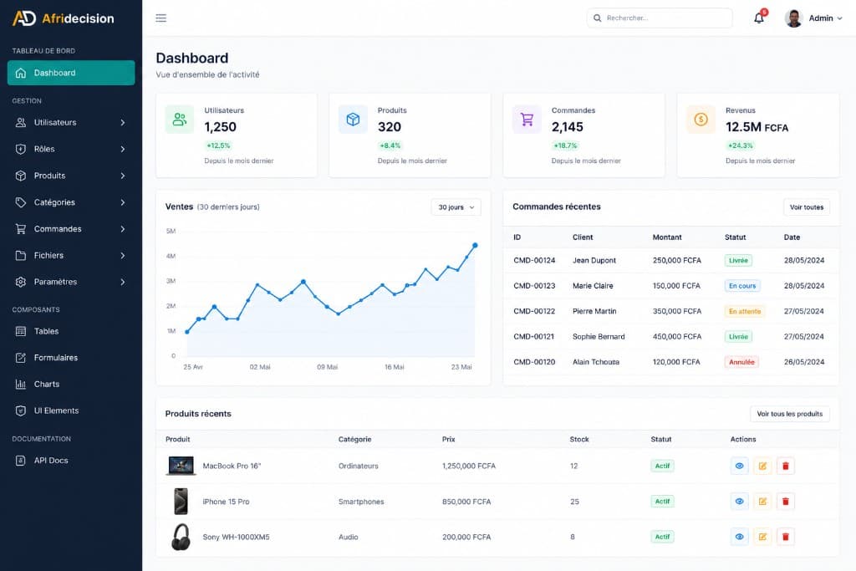Click the MacBook Pro product thumbnail
Image resolution: width=856 pixels, height=571 pixels.
click(181, 466)
